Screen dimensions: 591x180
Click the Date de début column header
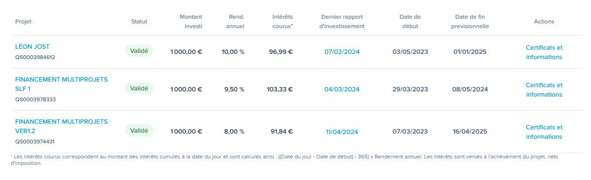click(410, 22)
